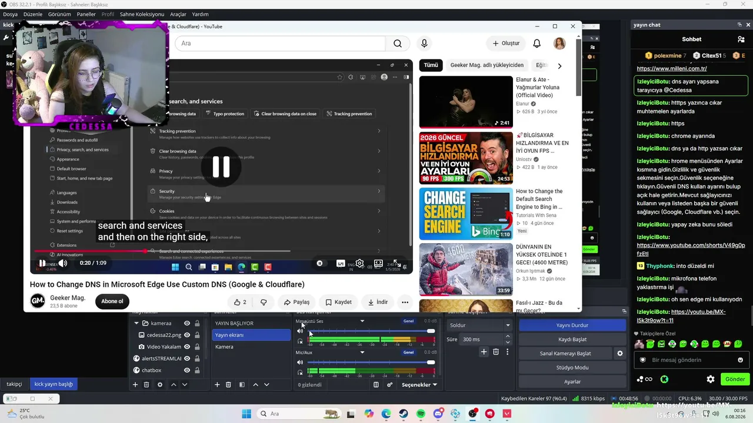The height and width of the screenshot is (423, 753).
Task: Click the YouTube search magnifier icon
Action: coord(398,43)
